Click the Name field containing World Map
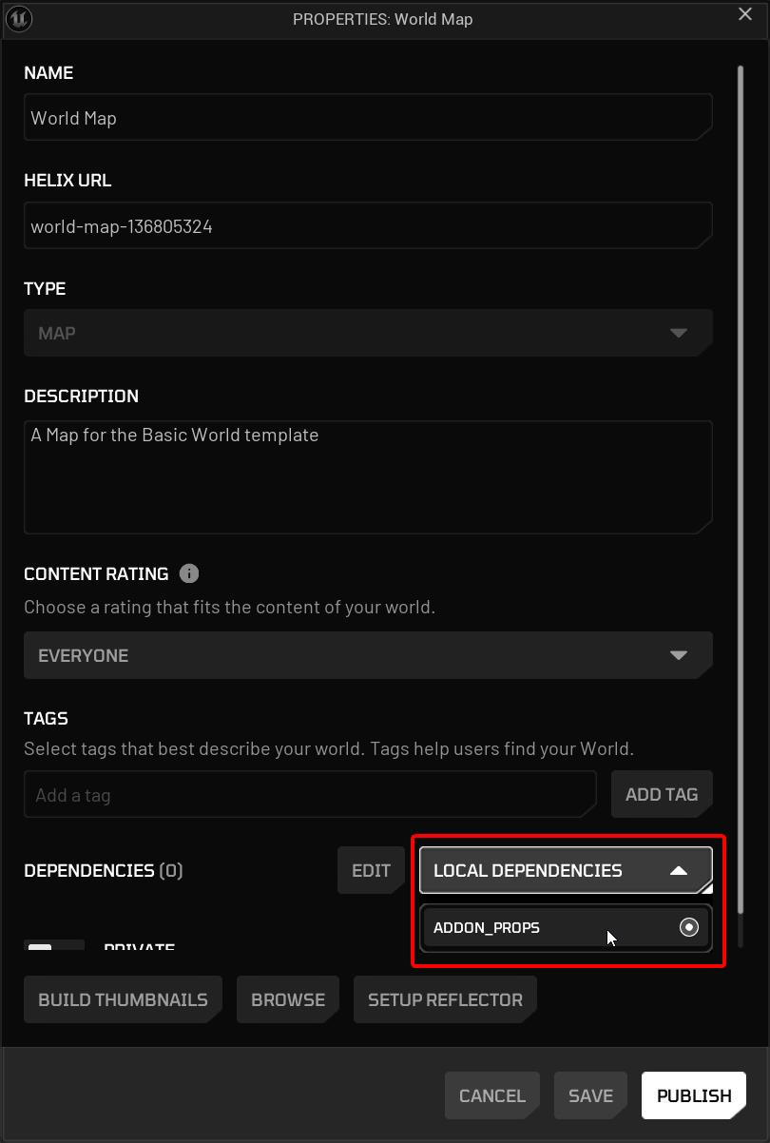Screen dimensions: 770x1143 pyautogui.click(x=368, y=118)
